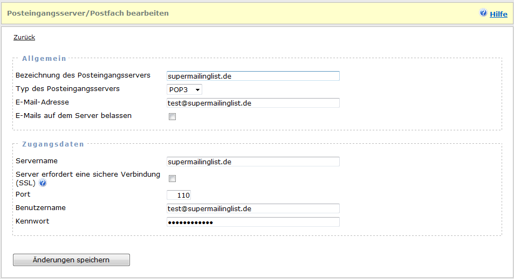Save changes with 'Änderungen speichern' button
514x279 pixels.
tap(71, 260)
